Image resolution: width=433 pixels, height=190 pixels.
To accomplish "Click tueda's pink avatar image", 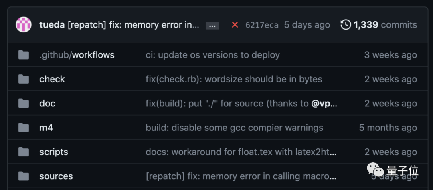I will point(24,25).
